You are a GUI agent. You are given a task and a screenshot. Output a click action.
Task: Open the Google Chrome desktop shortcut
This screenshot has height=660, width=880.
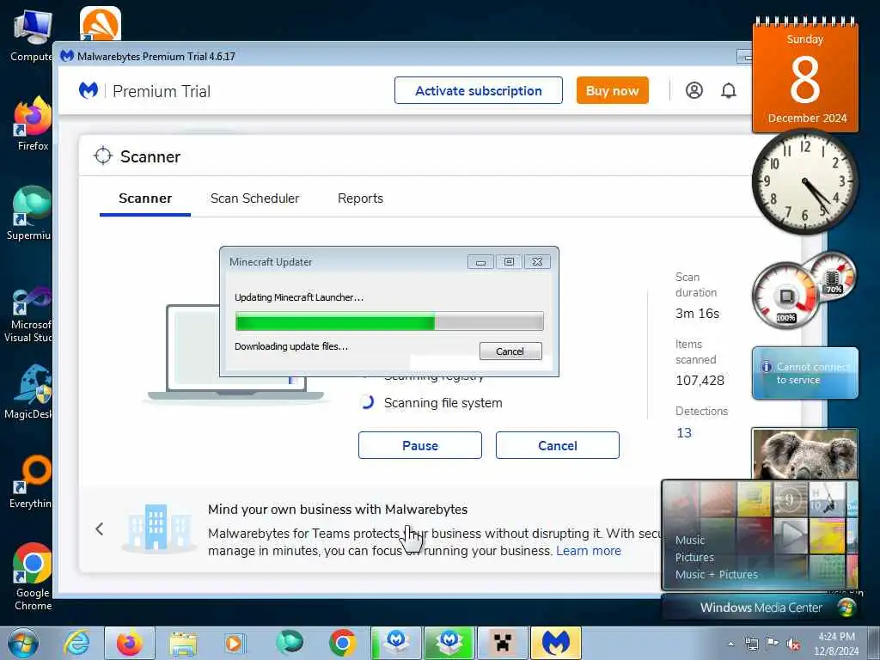(x=33, y=577)
